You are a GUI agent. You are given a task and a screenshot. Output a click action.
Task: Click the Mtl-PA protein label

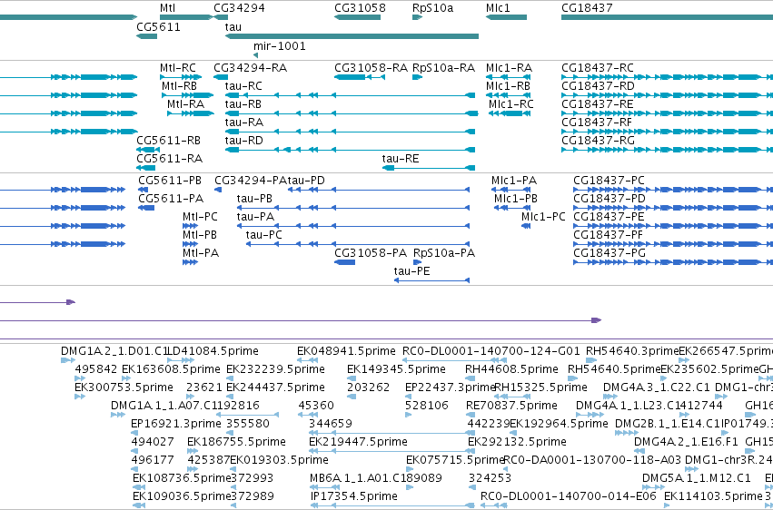pyautogui.click(x=201, y=253)
